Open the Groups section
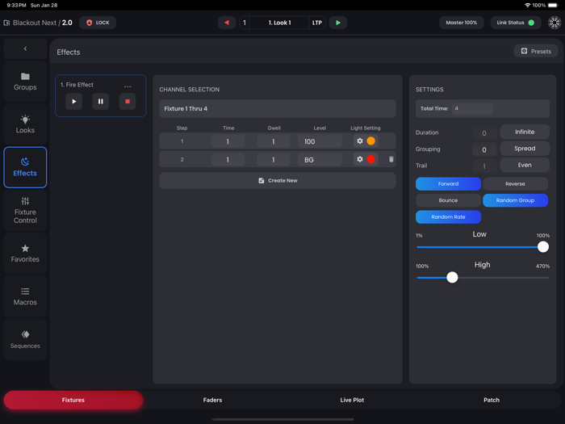This screenshot has width=565, height=424. pyautogui.click(x=25, y=82)
